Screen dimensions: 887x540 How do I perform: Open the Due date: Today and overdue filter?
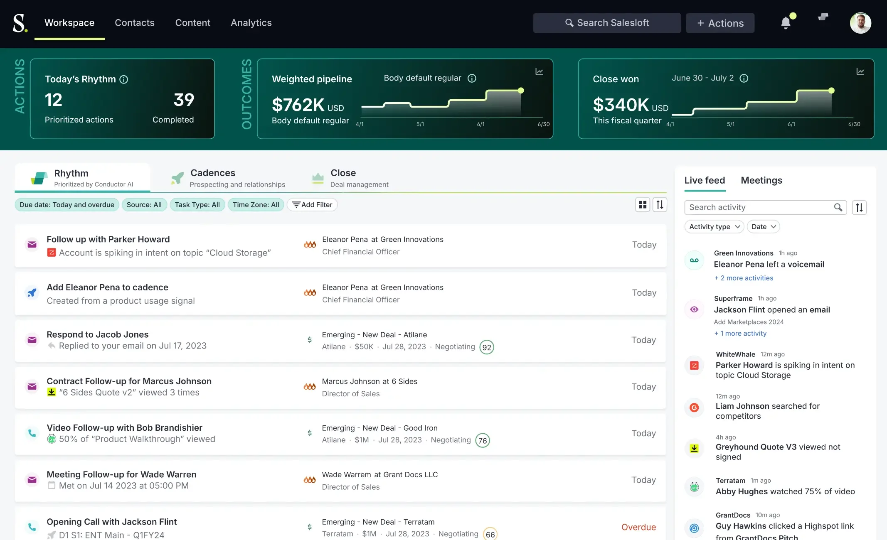[x=67, y=205]
